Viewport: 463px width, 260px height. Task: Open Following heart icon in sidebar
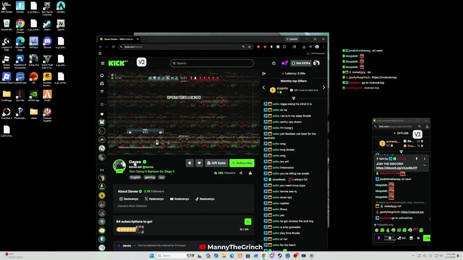tap(102, 91)
